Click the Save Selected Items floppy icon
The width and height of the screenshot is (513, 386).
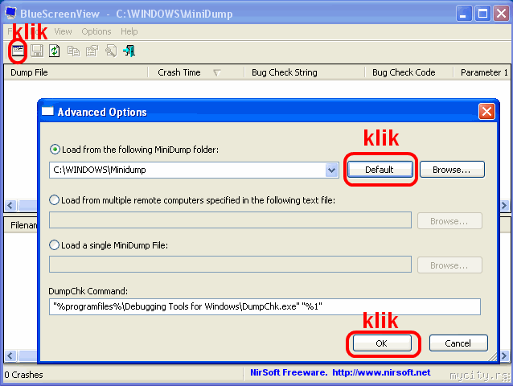tap(37, 51)
